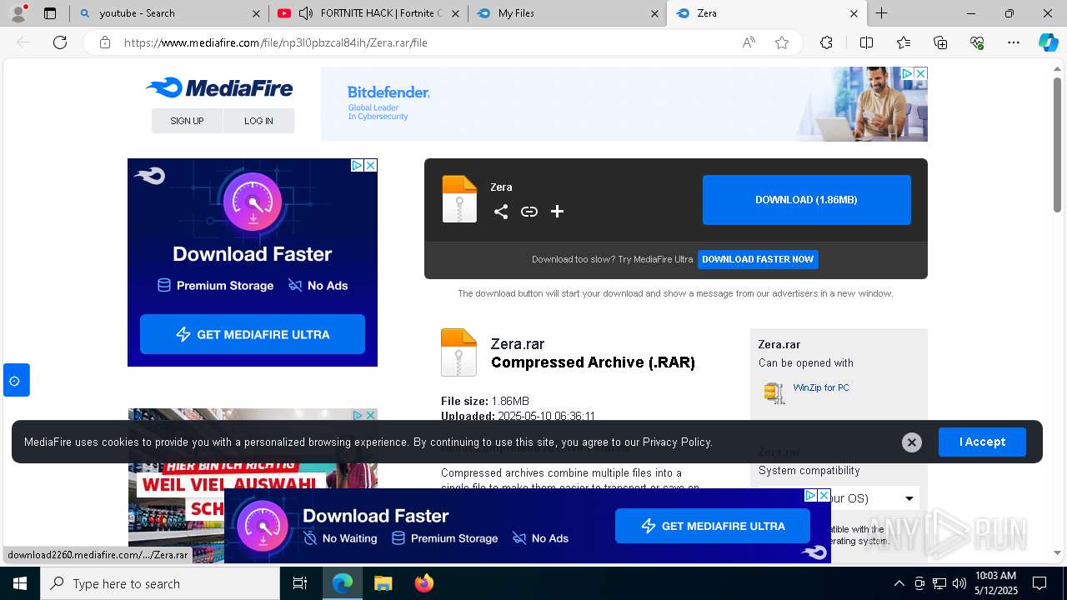
Task: Open the Extensions puzzle icon
Action: [x=826, y=42]
